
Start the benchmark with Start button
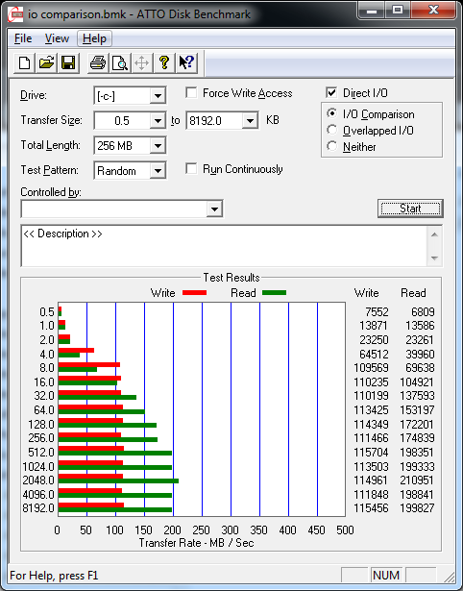410,209
